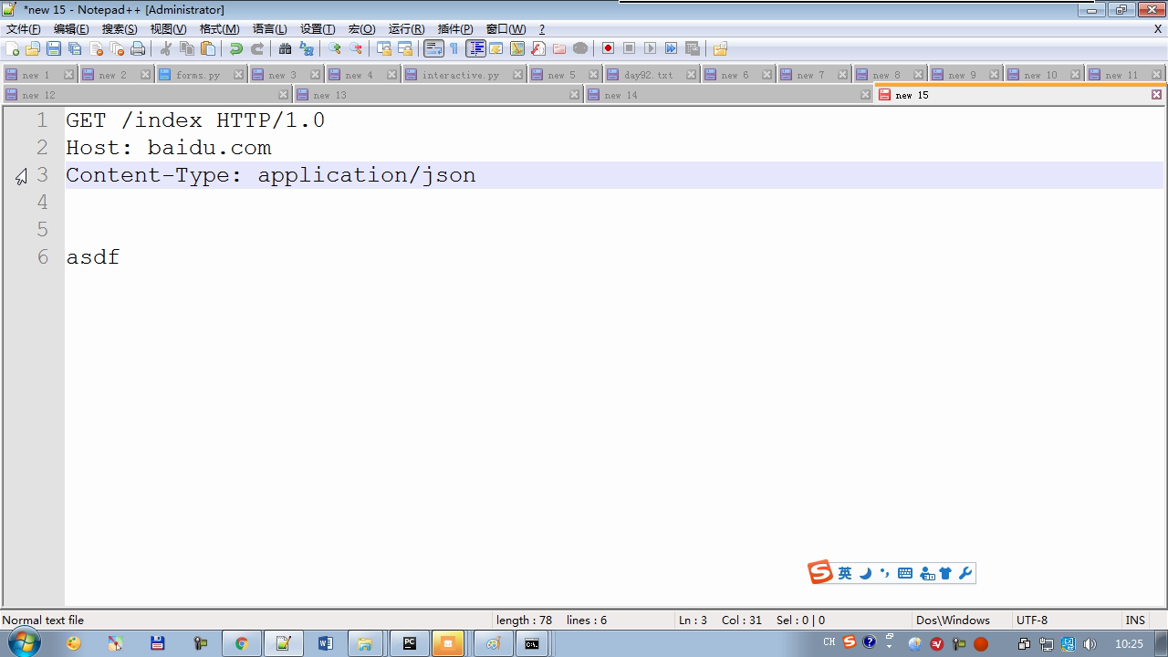
Task: Open the 视图(V) menu
Action: pyautogui.click(x=168, y=29)
